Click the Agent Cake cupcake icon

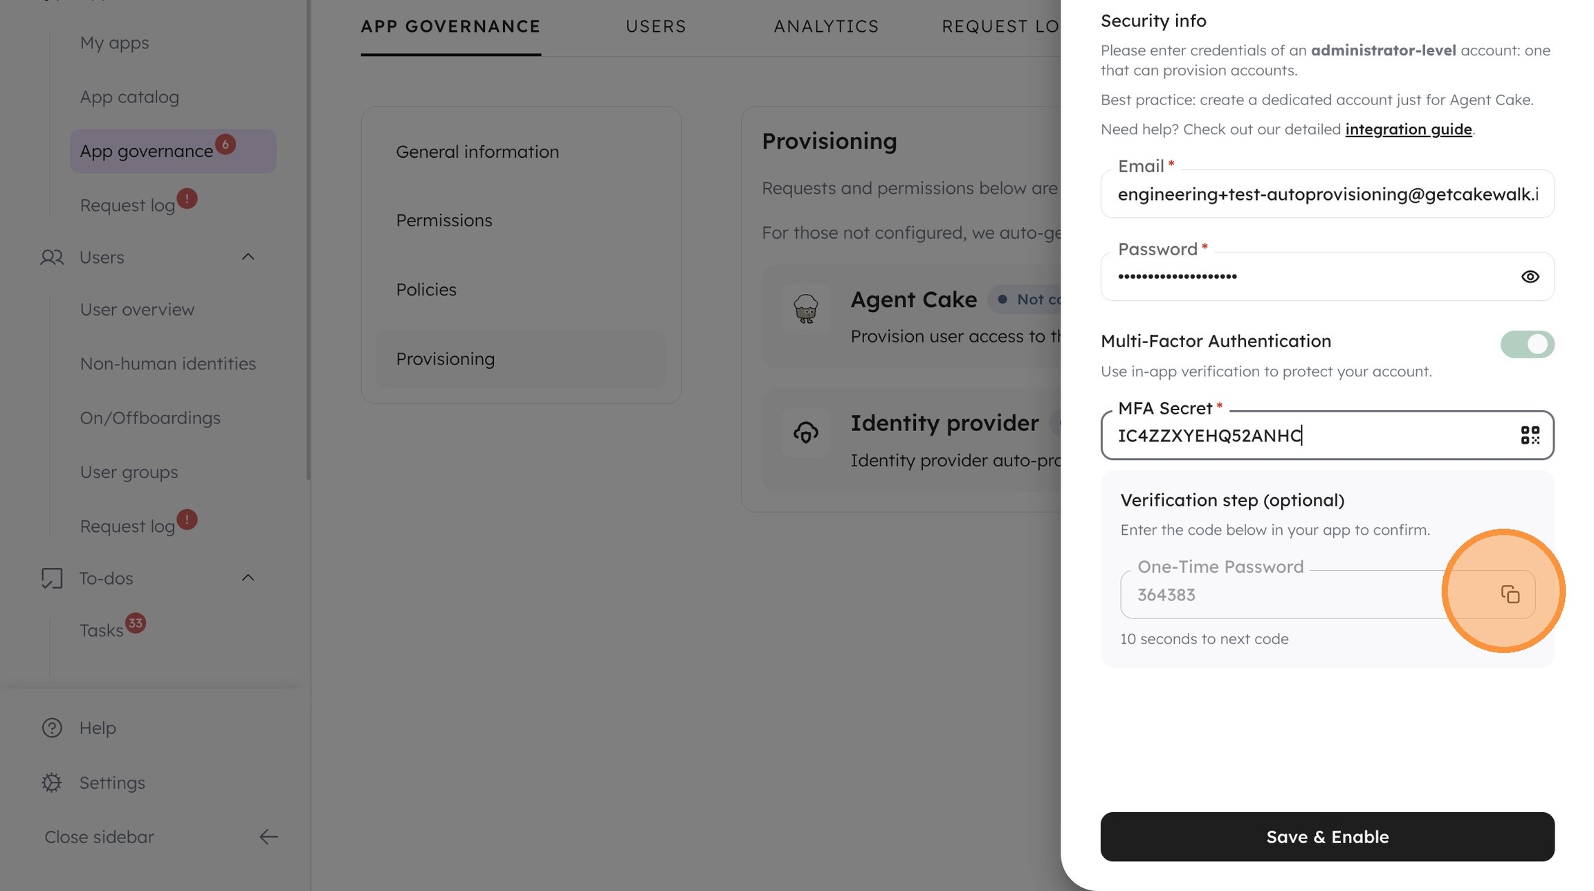coord(805,309)
